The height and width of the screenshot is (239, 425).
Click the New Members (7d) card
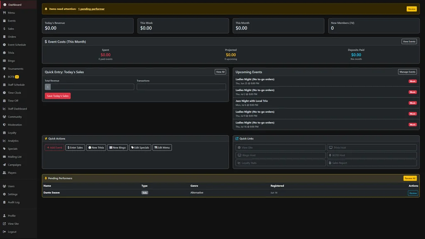374,26
